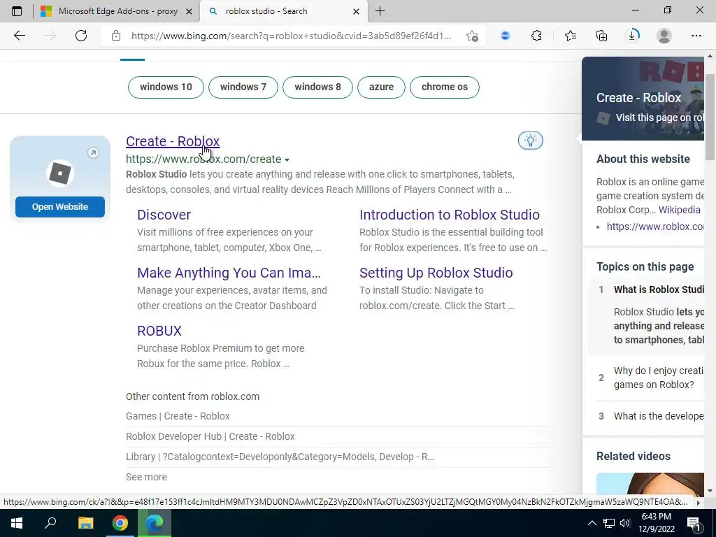Open the volume tray icon
This screenshot has width=716, height=537.
(x=625, y=523)
